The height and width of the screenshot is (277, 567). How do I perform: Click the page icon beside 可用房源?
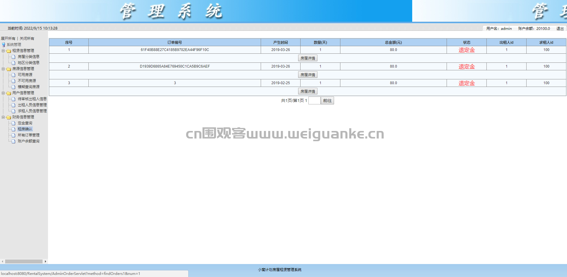tap(14, 75)
